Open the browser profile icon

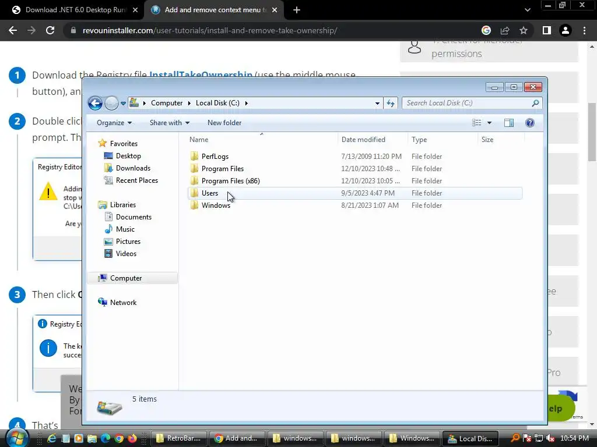pyautogui.click(x=566, y=30)
